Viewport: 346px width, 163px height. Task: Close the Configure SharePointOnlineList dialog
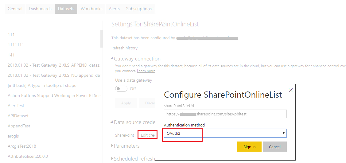click(291, 90)
